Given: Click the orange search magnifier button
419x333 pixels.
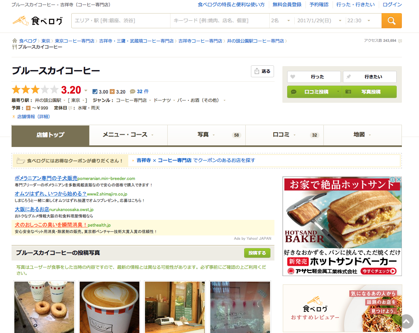Looking at the screenshot, I should click(392, 21).
